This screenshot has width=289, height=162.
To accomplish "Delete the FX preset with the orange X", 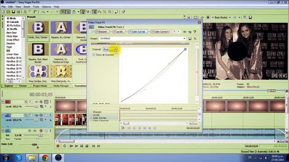I will click(195, 39).
